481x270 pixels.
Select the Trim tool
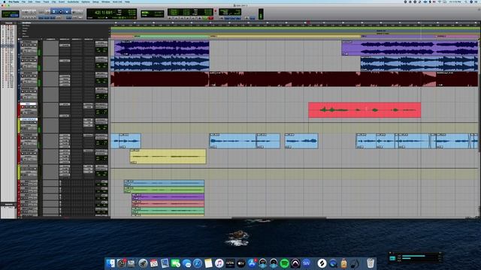click(x=54, y=12)
